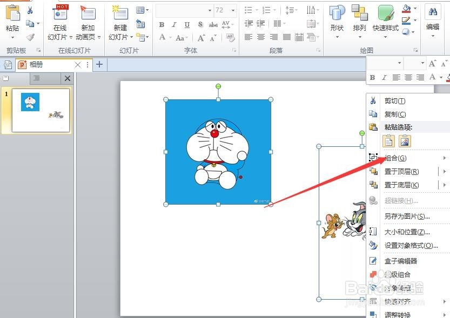
Task: Click 新建幻灯片 new slide icon
Action: point(120,13)
